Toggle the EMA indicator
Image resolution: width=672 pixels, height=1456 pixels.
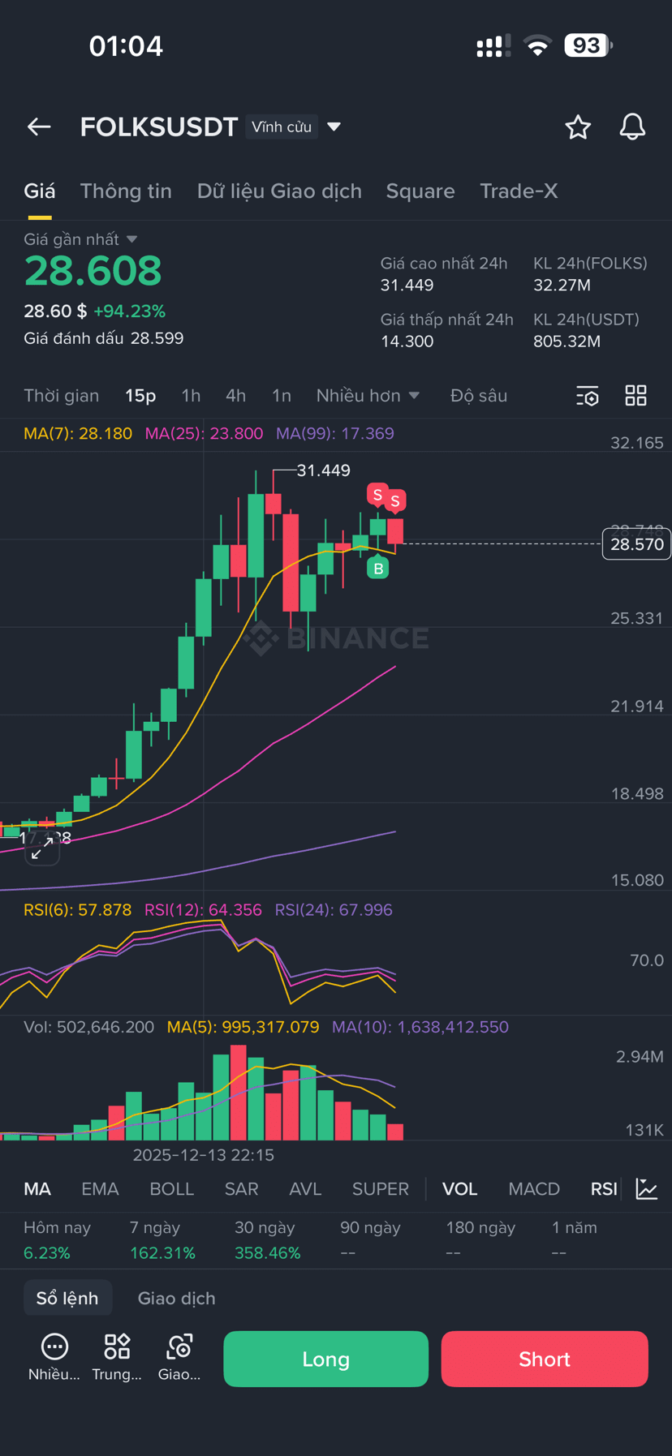pos(100,1189)
